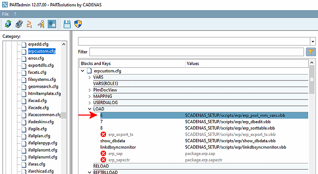Select ifallplanpyp.cfg in the category list
Screen dimensions: 318x174
(x=42, y=143)
